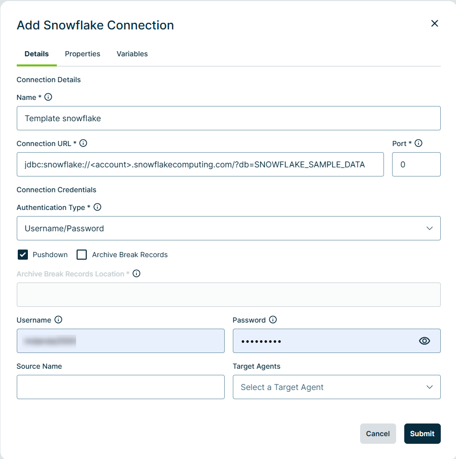456x459 pixels.
Task: Open the Variables tab
Action: (x=132, y=54)
